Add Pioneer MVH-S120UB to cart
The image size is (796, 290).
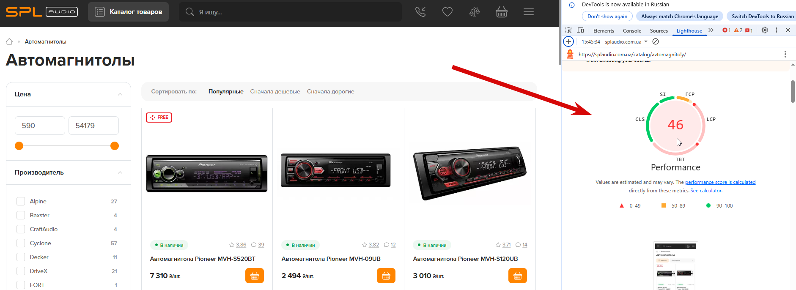(518, 276)
